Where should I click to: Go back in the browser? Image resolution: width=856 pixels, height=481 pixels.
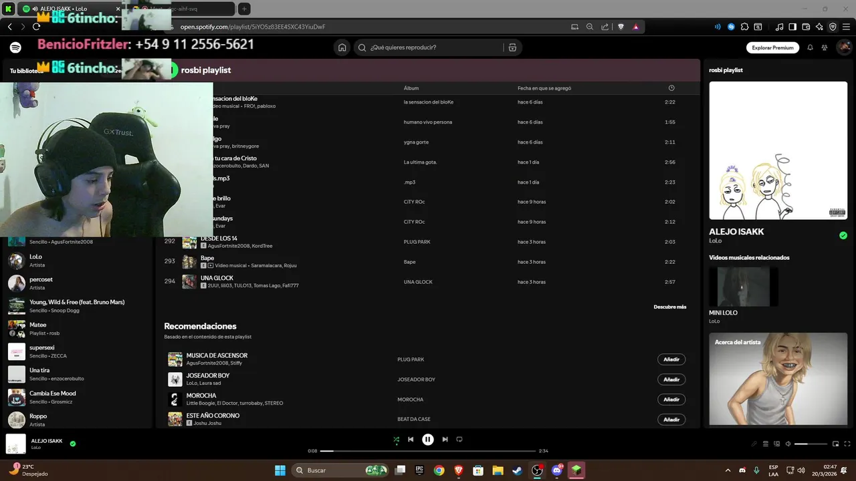click(9, 27)
